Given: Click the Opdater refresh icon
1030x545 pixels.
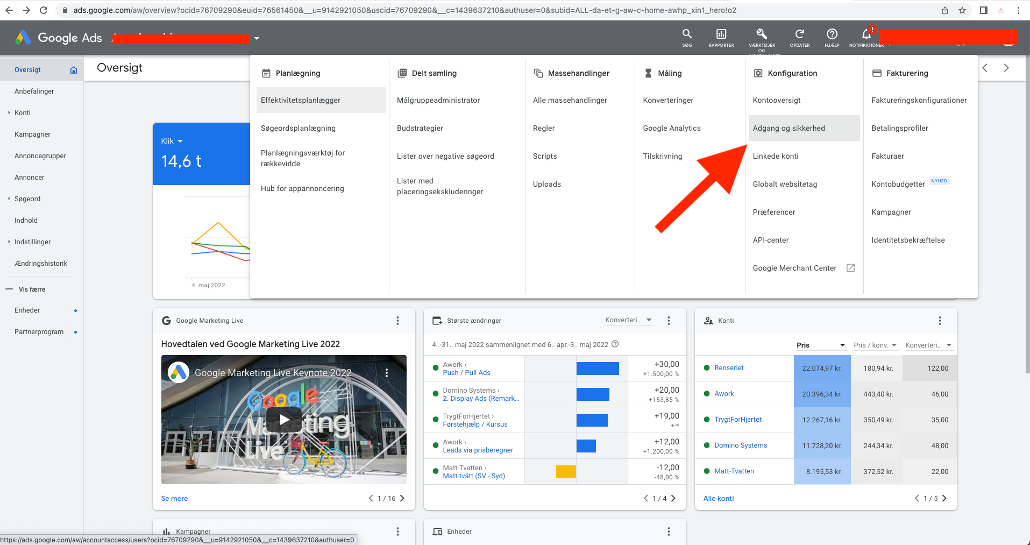Looking at the screenshot, I should click(800, 34).
